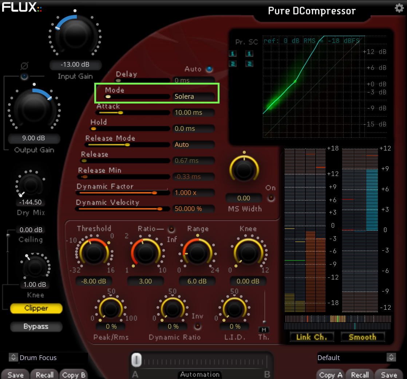Click the Ceiling 0.00 dB value
407x379 pixels.
tap(31, 230)
